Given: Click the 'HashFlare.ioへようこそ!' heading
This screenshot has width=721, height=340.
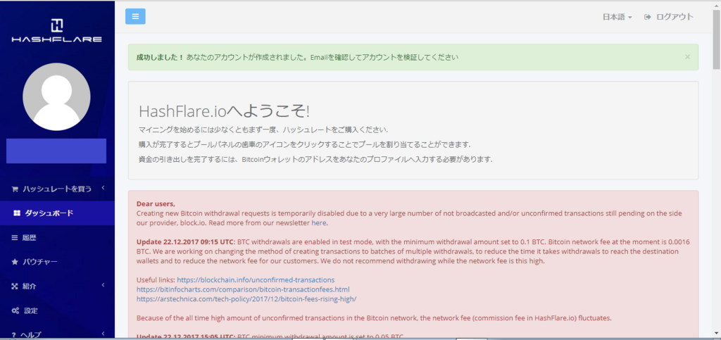Looking at the screenshot, I should tap(224, 112).
